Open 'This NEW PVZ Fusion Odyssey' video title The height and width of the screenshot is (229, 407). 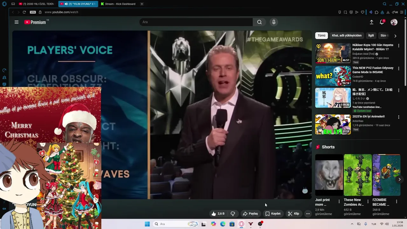point(373,70)
